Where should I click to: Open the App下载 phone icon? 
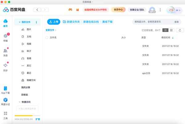click(x=6, y=88)
